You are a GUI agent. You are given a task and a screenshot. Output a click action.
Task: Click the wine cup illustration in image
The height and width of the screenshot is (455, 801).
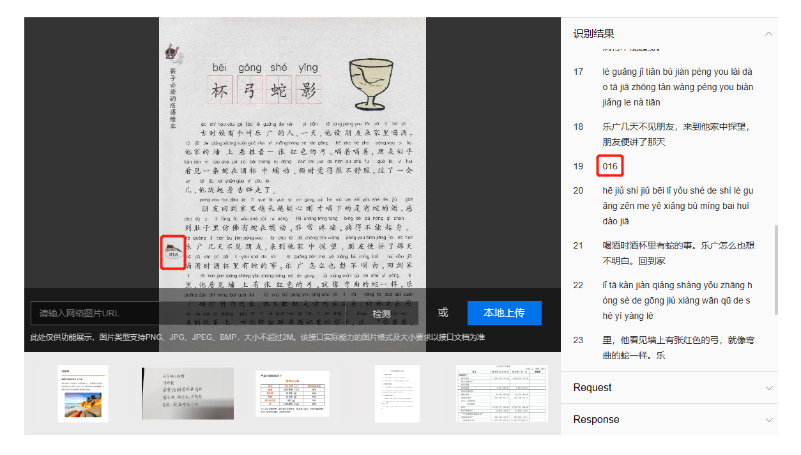[x=372, y=83]
